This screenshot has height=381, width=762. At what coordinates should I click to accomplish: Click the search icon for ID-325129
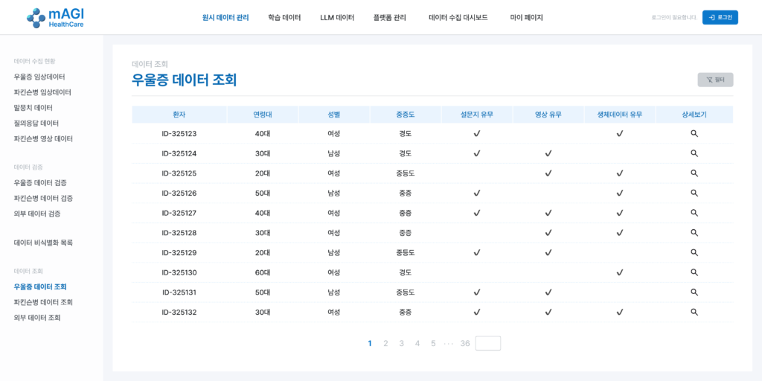[694, 253]
